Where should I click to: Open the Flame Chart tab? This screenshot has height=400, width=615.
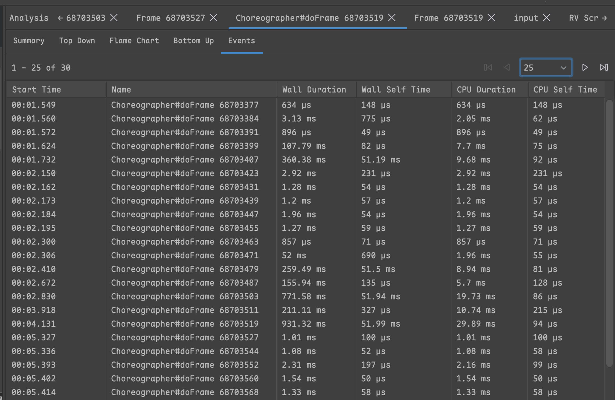134,41
